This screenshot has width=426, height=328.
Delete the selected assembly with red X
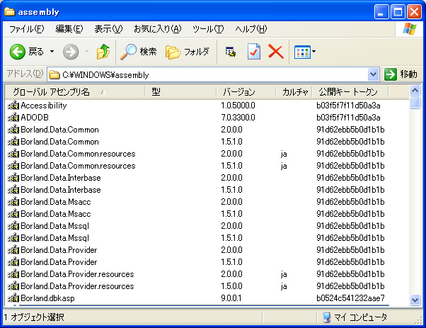276,52
